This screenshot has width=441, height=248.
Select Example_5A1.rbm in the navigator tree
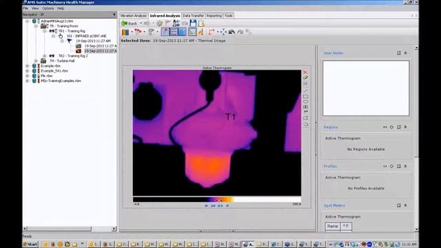[54, 71]
